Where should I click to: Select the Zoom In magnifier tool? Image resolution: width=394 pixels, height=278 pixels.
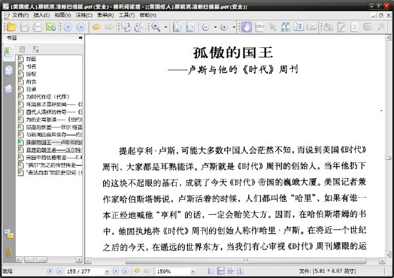point(156,27)
